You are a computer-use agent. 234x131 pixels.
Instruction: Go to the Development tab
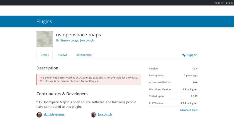(x=84, y=55)
